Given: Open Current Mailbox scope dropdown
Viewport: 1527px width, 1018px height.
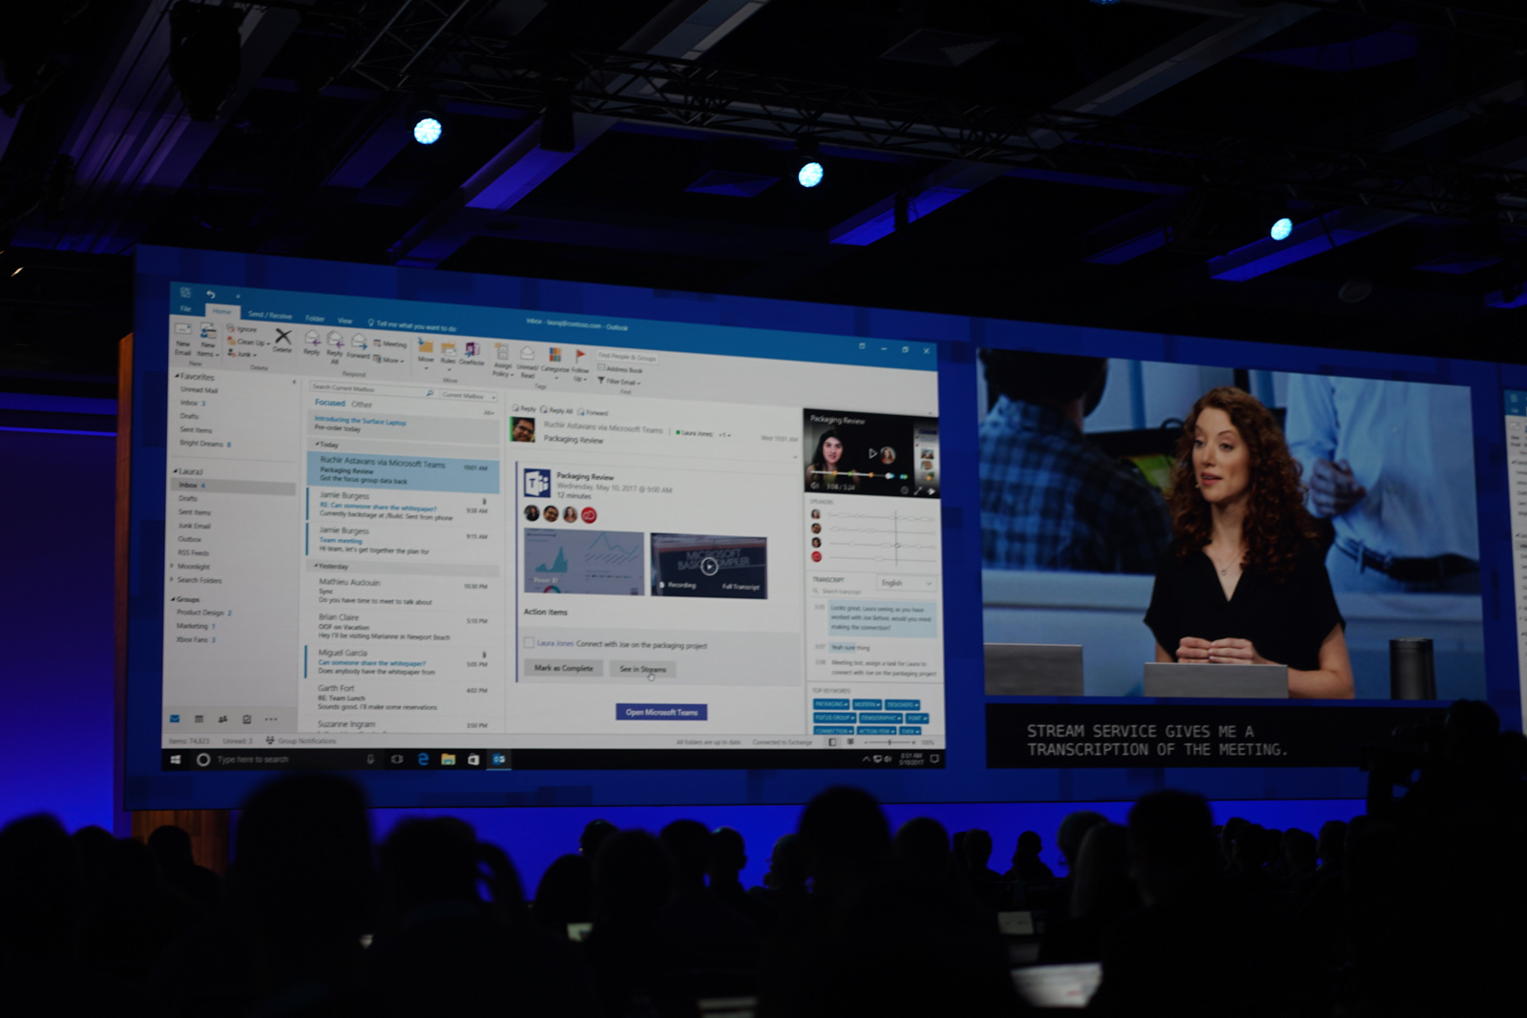Looking at the screenshot, I should 469,395.
